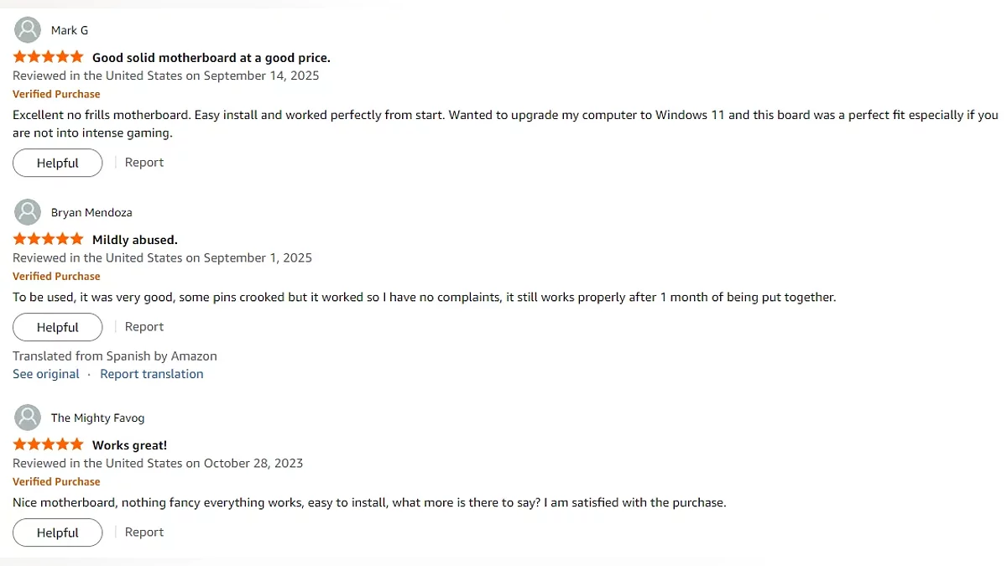Report Mark G's review
The image size is (1007, 566).
[x=144, y=163]
